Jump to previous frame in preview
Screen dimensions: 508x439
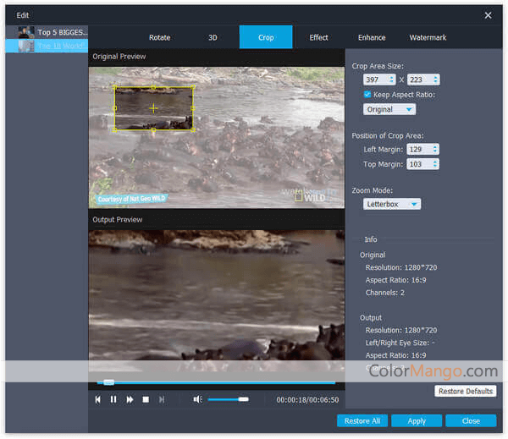coord(97,399)
